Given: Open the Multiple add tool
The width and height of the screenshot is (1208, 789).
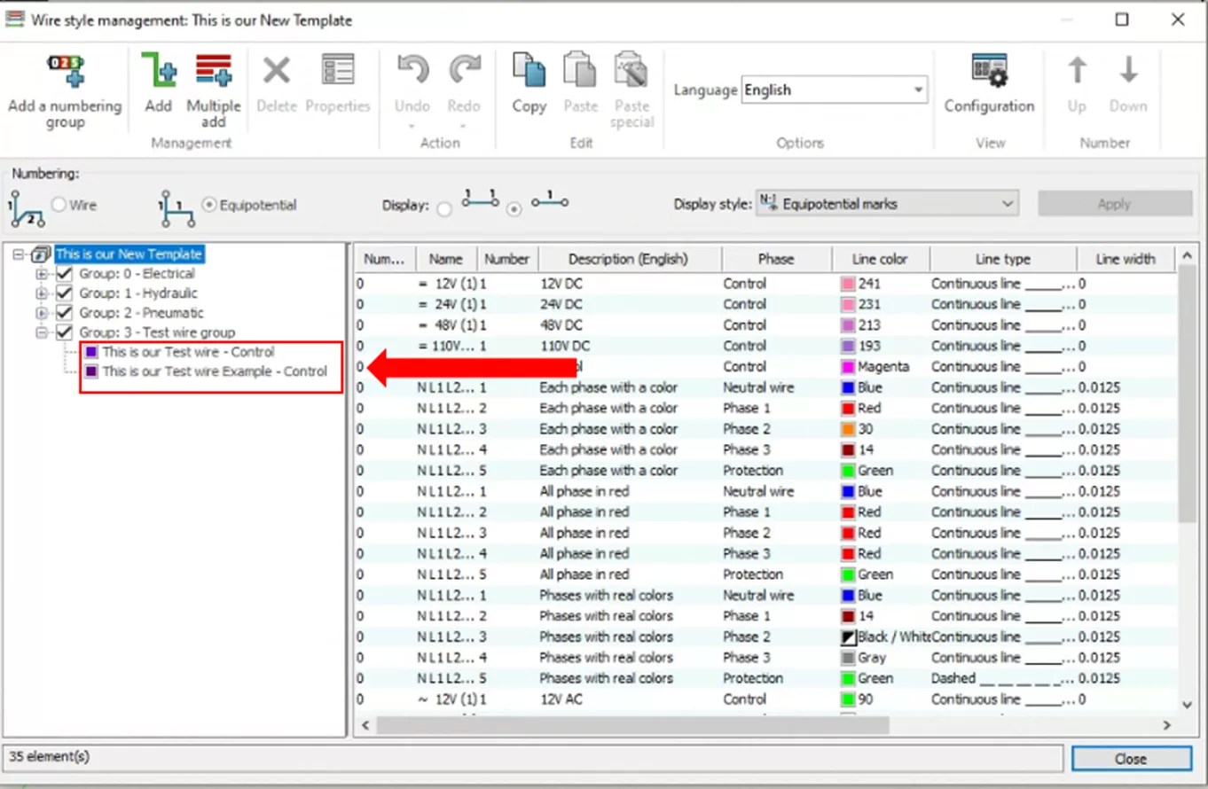Looking at the screenshot, I should click(213, 71).
